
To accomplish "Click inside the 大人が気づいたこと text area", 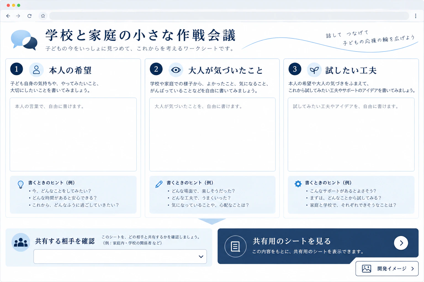I will point(212,134).
